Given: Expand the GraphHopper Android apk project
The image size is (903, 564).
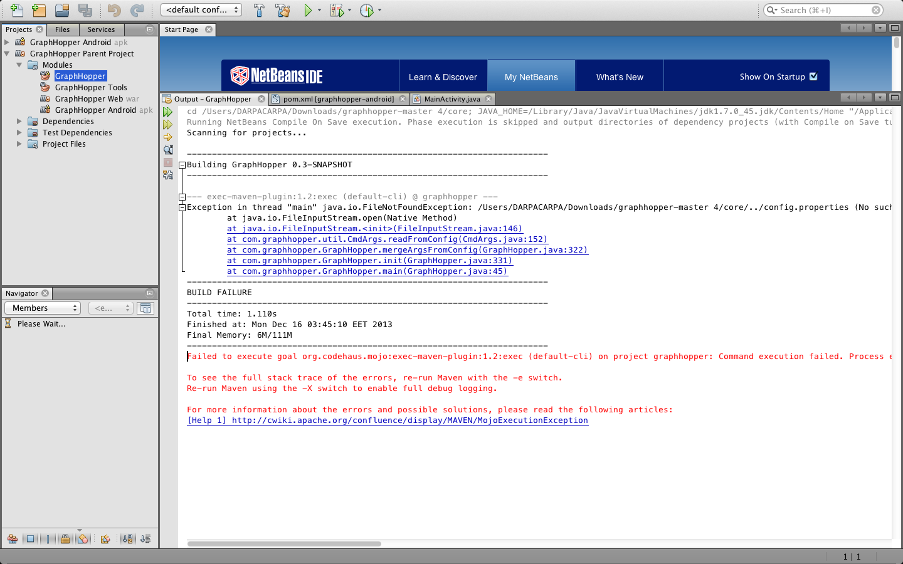Looking at the screenshot, I should [7, 42].
